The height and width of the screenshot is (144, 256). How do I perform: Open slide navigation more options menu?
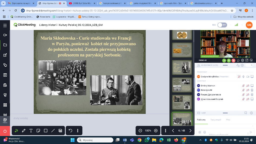point(166,131)
